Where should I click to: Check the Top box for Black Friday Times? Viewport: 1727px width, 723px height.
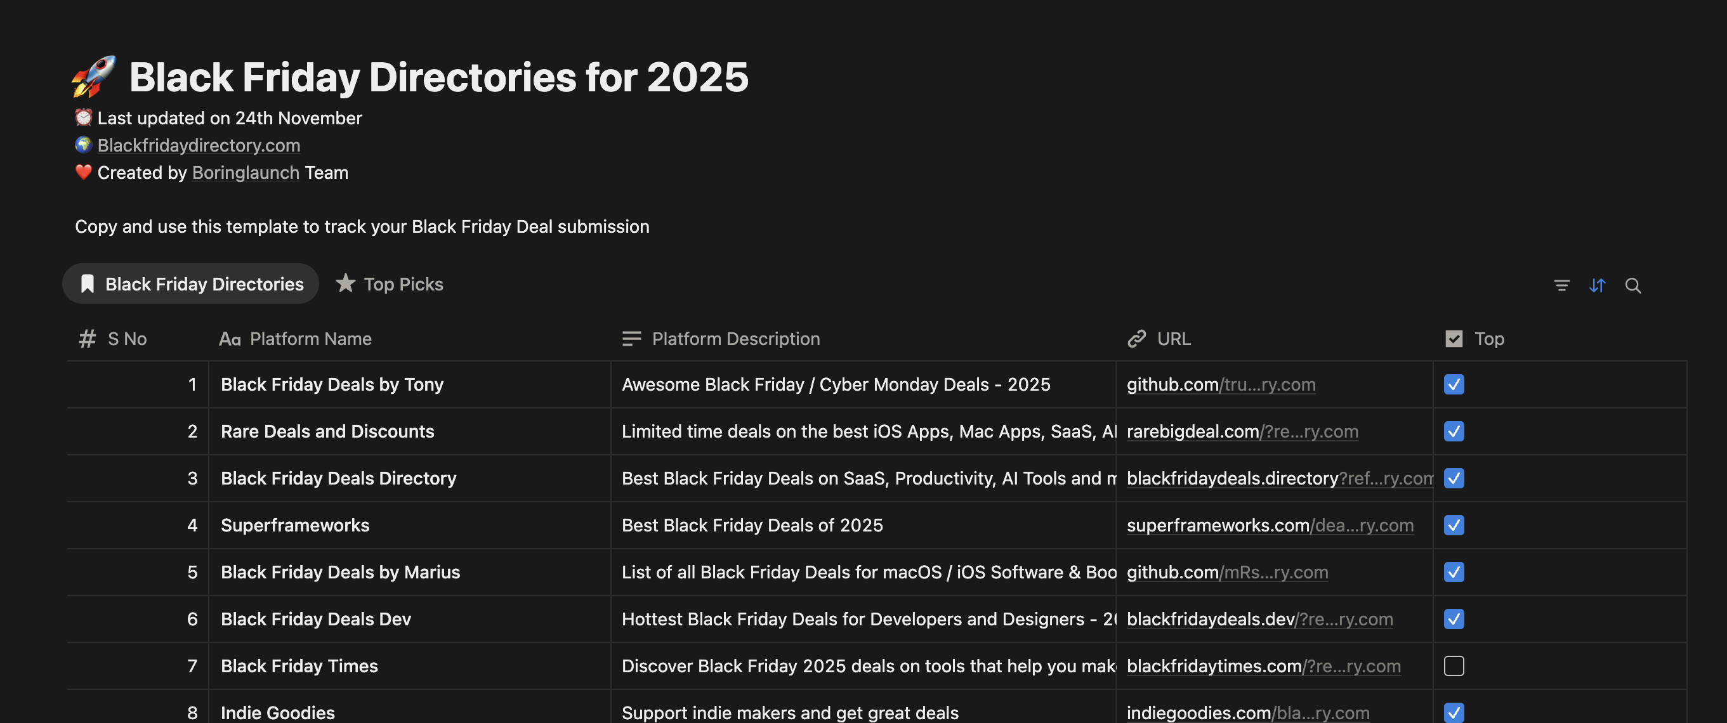click(1454, 666)
